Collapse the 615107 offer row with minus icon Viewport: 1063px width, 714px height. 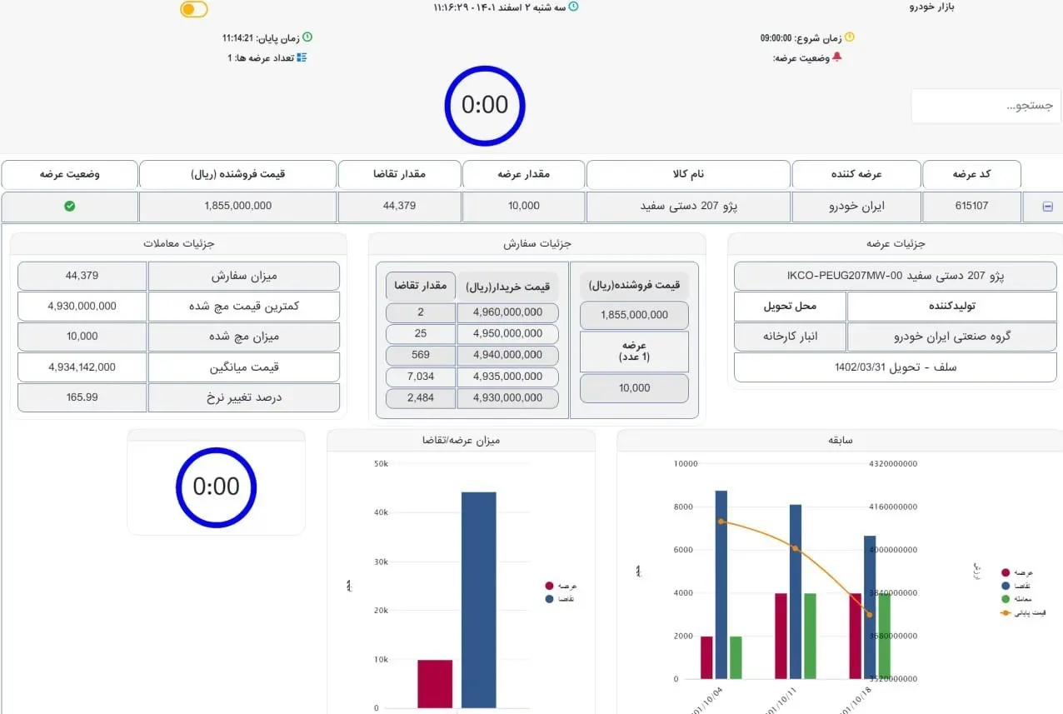coord(1048,207)
